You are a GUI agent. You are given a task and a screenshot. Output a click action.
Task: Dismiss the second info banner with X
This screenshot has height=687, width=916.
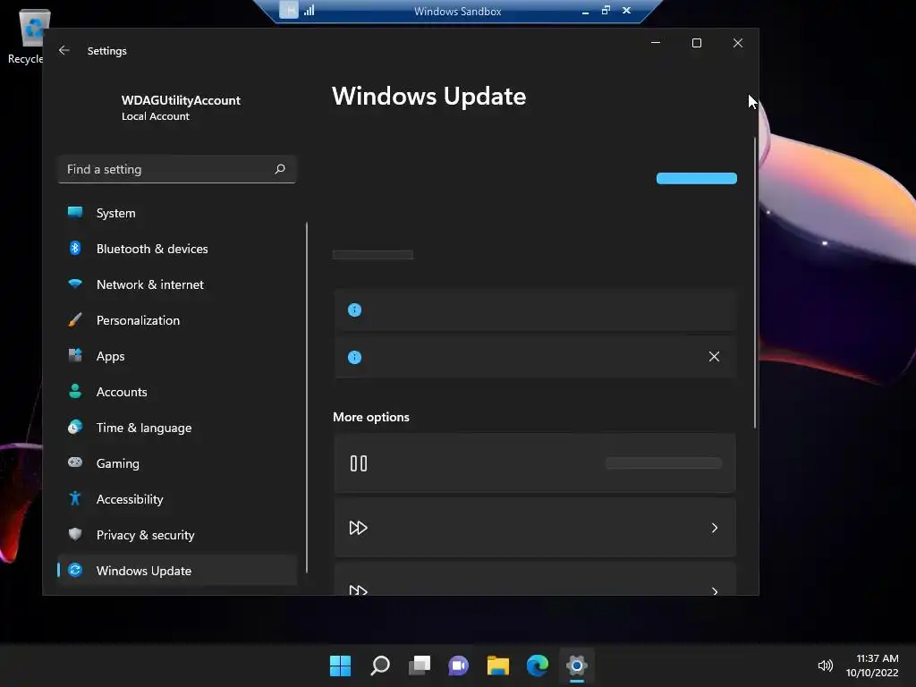coord(714,356)
